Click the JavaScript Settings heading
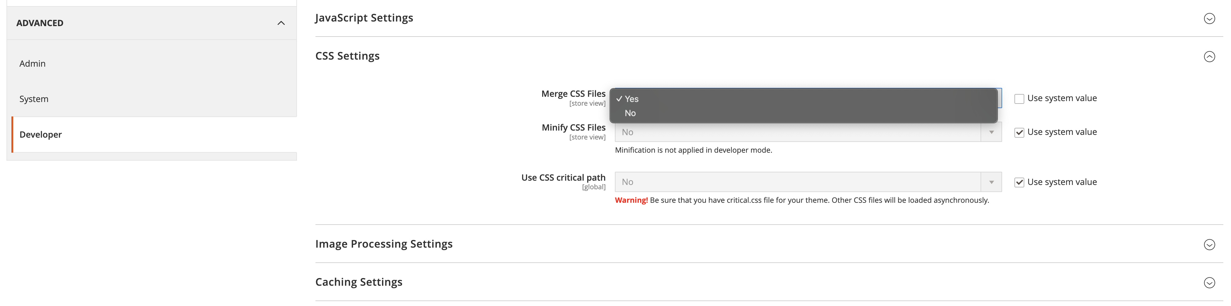The image size is (1231, 306). 364,18
